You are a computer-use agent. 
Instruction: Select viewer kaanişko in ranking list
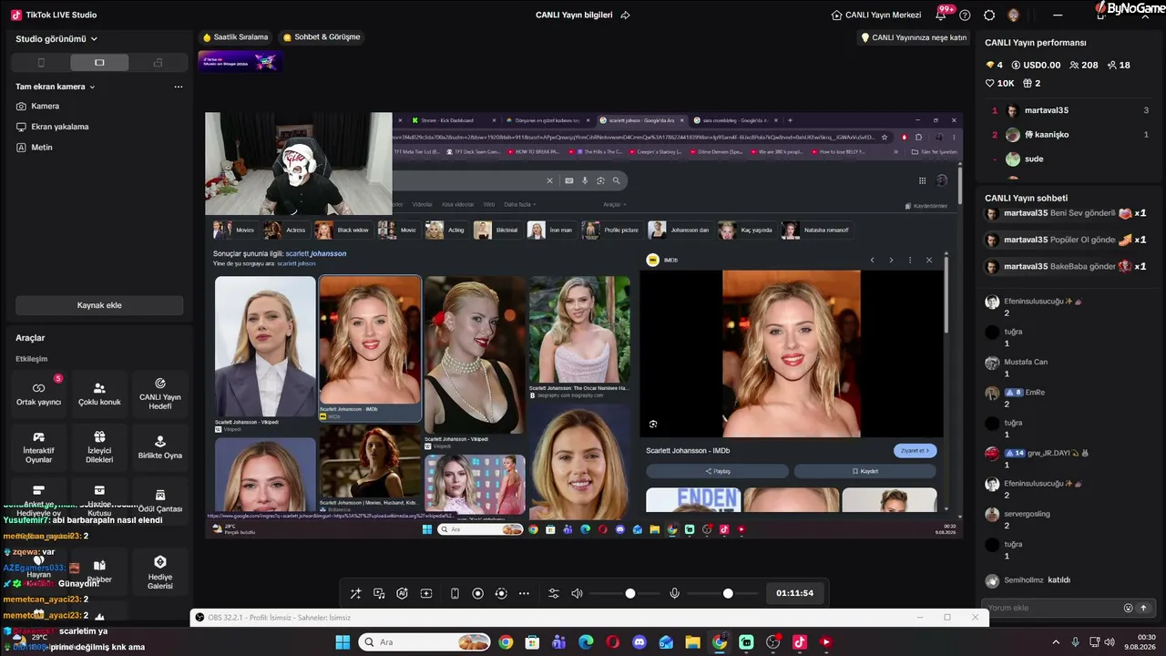tap(1069, 135)
